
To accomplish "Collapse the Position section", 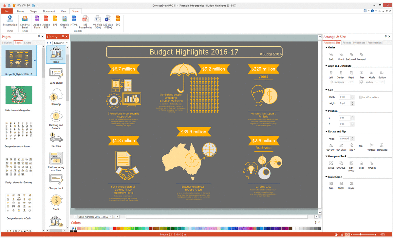I will (327, 111).
